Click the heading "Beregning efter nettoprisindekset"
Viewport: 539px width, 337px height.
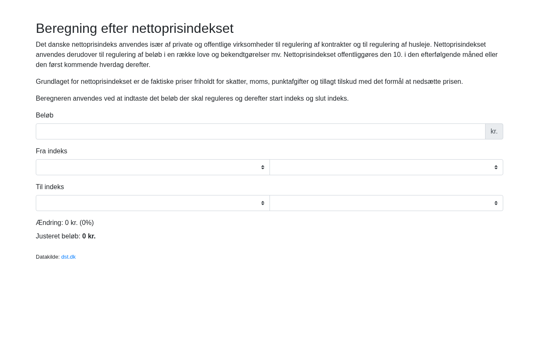[134, 28]
